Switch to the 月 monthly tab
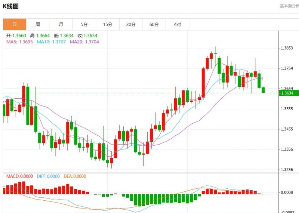Screen dimensions: 299x213 click(61, 24)
